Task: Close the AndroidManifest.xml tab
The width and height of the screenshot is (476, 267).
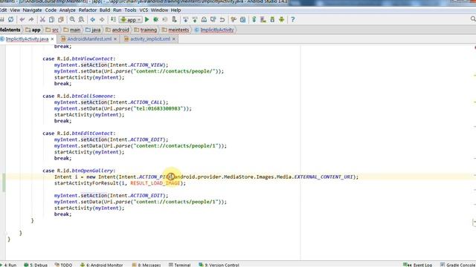Action: [115, 39]
